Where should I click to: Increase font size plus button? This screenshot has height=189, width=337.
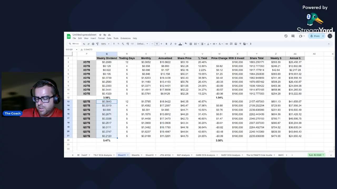[161, 44]
